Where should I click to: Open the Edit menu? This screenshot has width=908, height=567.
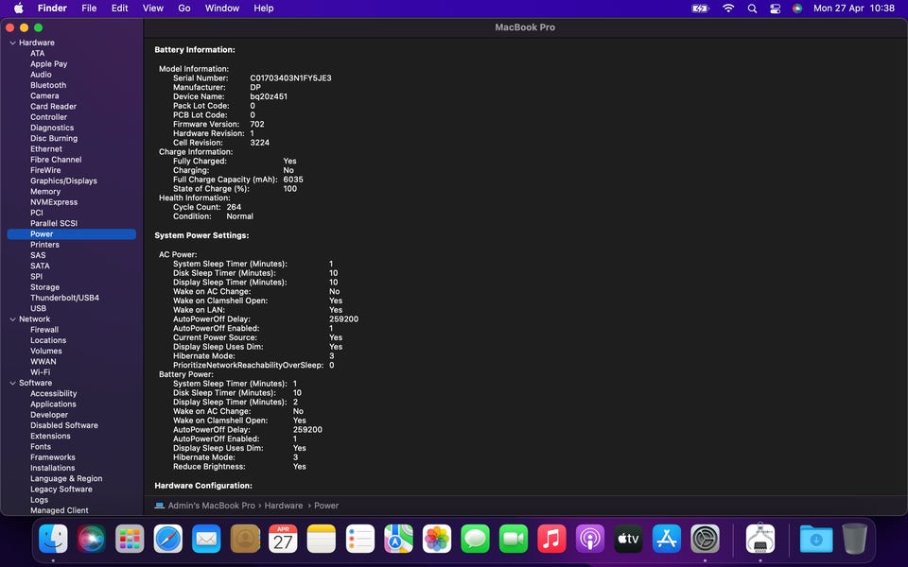pos(120,9)
